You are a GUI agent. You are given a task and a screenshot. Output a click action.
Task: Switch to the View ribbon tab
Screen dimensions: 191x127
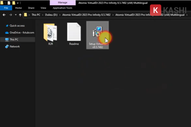tap(43, 8)
